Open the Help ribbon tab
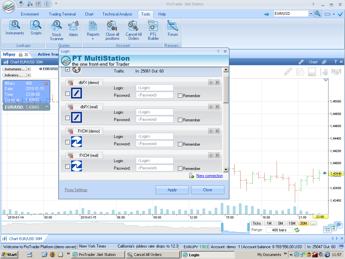 (x=162, y=14)
